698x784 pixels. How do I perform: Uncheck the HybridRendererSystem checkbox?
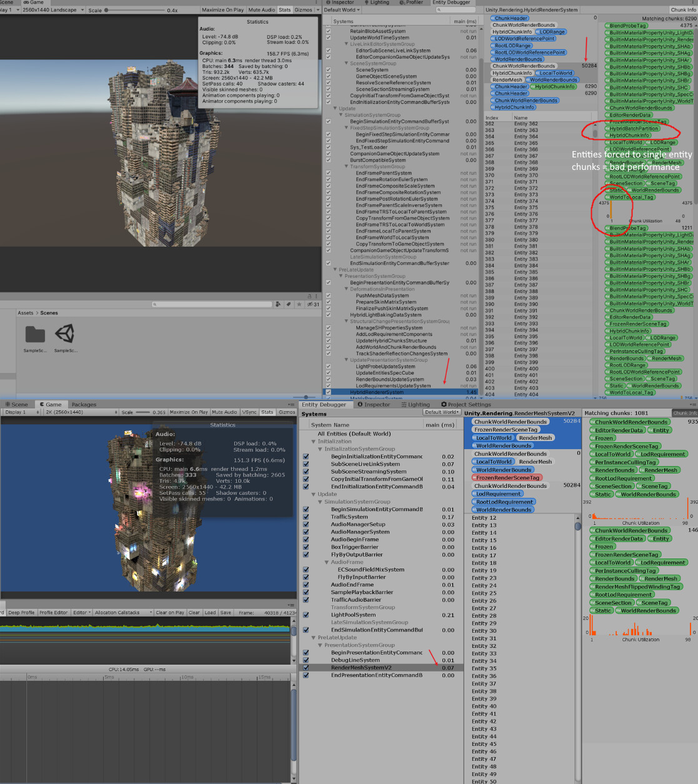(329, 392)
